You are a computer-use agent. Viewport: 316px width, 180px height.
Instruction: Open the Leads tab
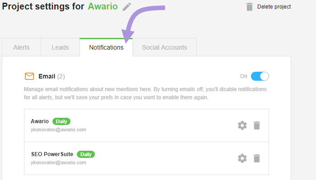(60, 47)
